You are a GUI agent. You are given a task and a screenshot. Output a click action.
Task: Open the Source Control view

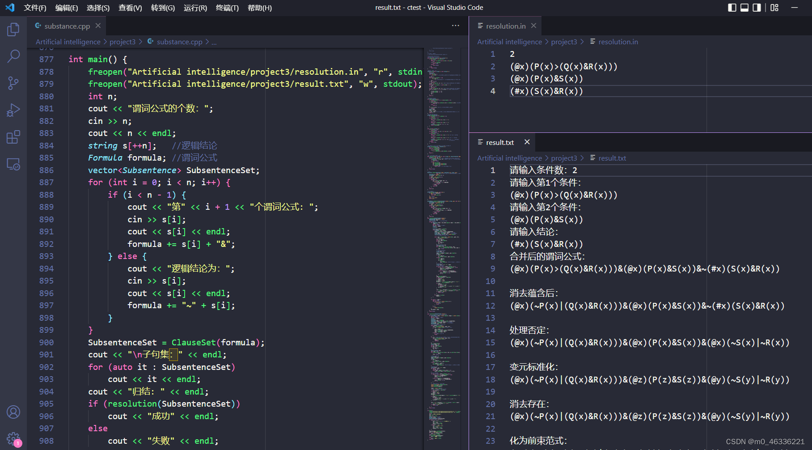click(13, 83)
